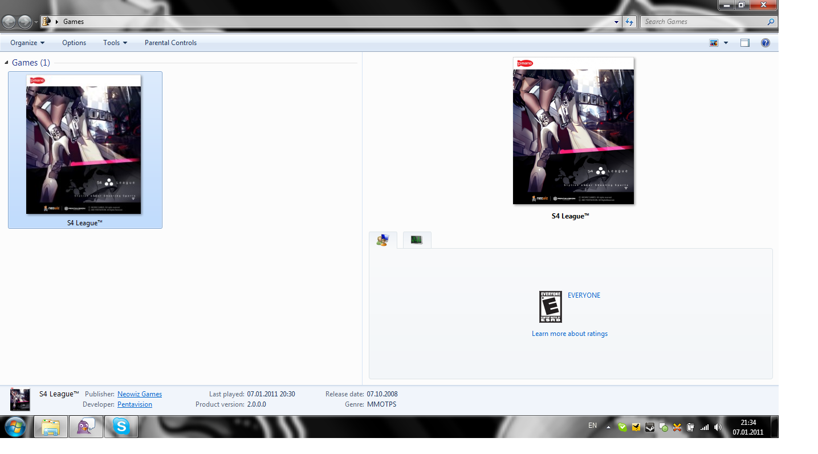This screenshot has height=454, width=818.
Task: Open the Windows Start menu
Action: tap(15, 427)
